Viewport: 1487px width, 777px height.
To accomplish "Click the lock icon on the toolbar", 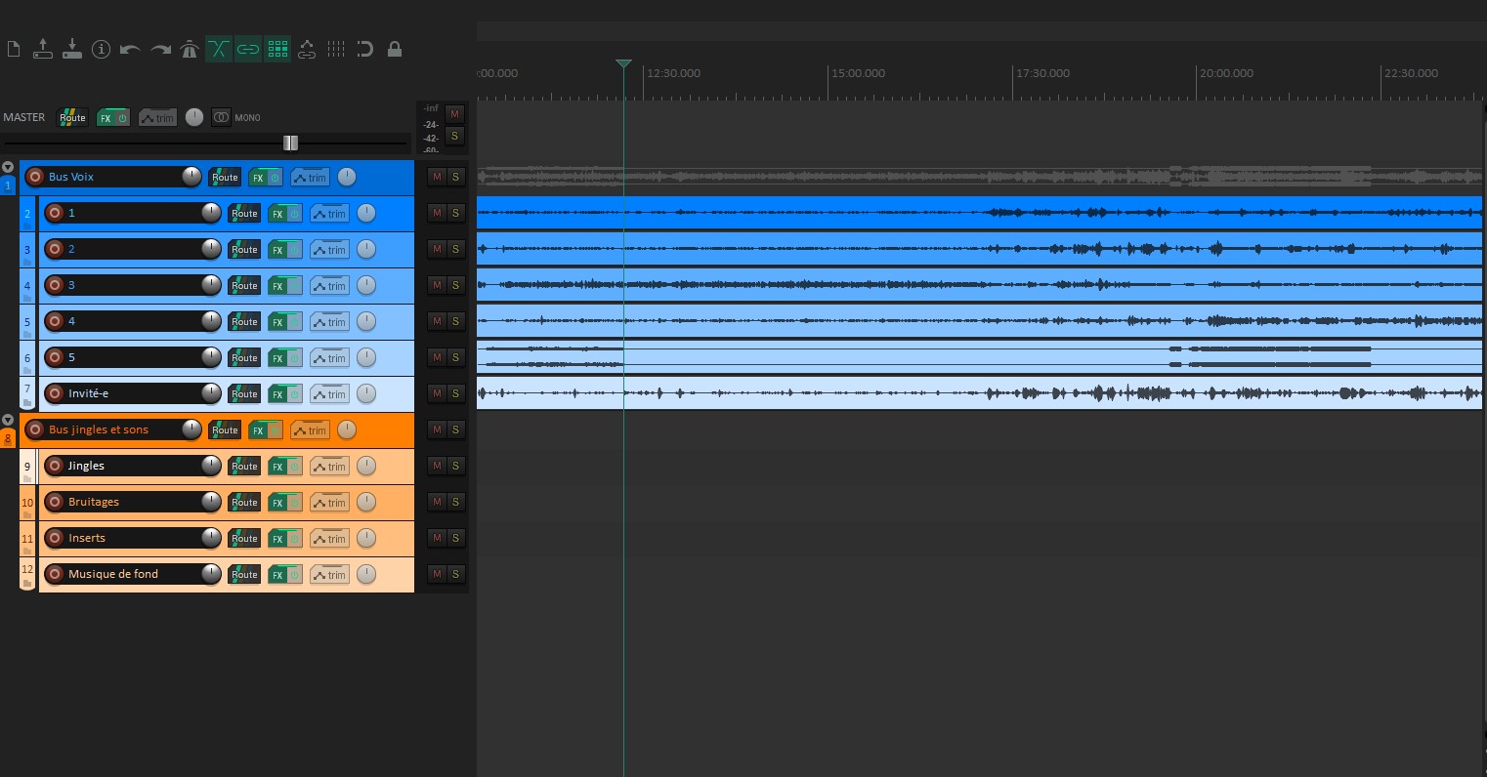I will click(x=395, y=49).
